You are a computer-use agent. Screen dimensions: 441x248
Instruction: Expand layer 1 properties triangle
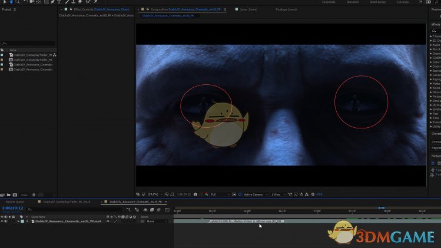pyautogui.click(x=19, y=221)
